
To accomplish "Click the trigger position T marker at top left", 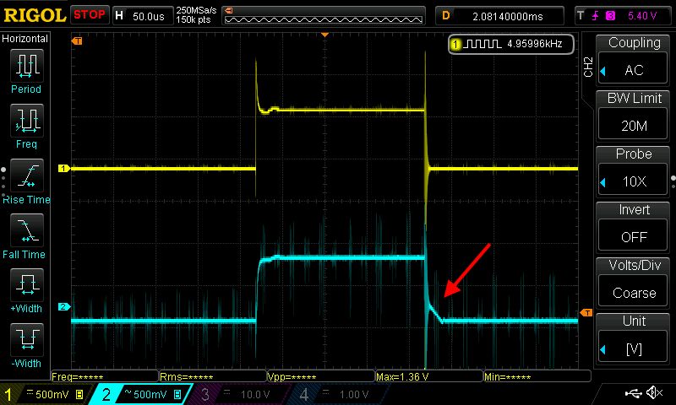I will pyautogui.click(x=77, y=40).
